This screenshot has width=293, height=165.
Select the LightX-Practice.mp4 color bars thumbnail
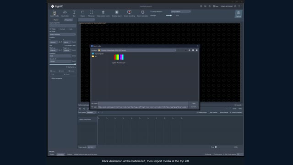[x=119, y=57]
